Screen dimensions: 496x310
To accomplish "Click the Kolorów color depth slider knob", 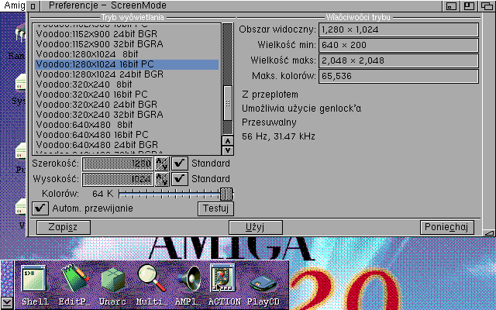I will click(226, 194).
